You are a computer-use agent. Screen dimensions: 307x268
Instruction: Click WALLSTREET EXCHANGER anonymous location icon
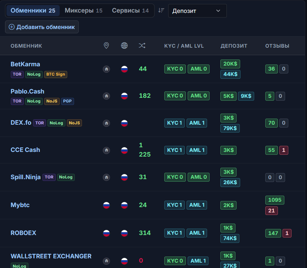click(x=106, y=261)
